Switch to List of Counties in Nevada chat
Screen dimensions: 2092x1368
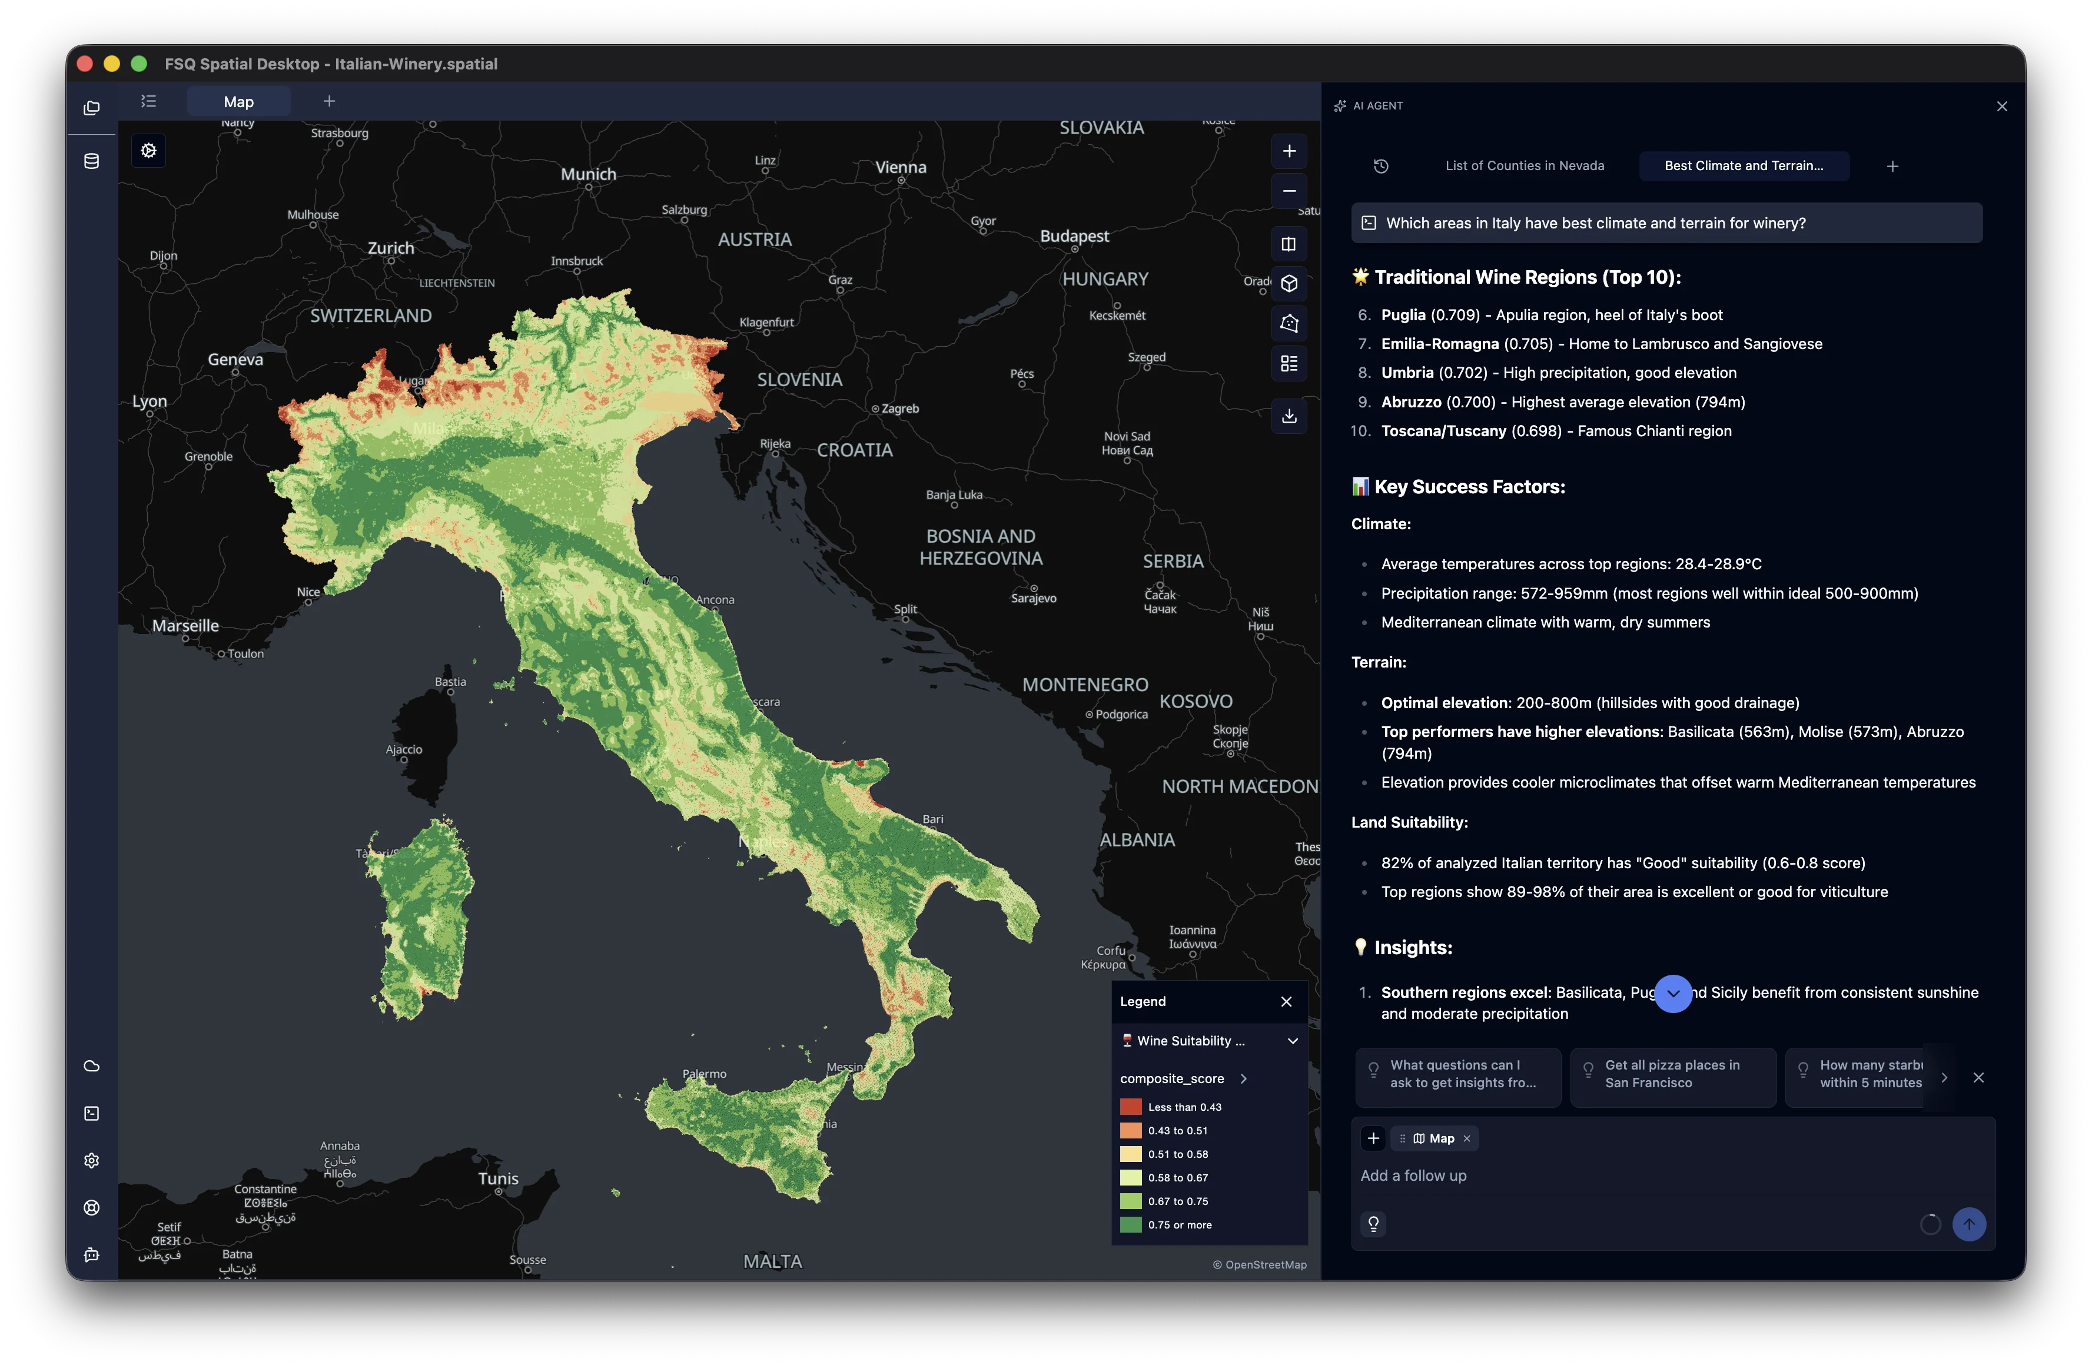pyautogui.click(x=1524, y=166)
